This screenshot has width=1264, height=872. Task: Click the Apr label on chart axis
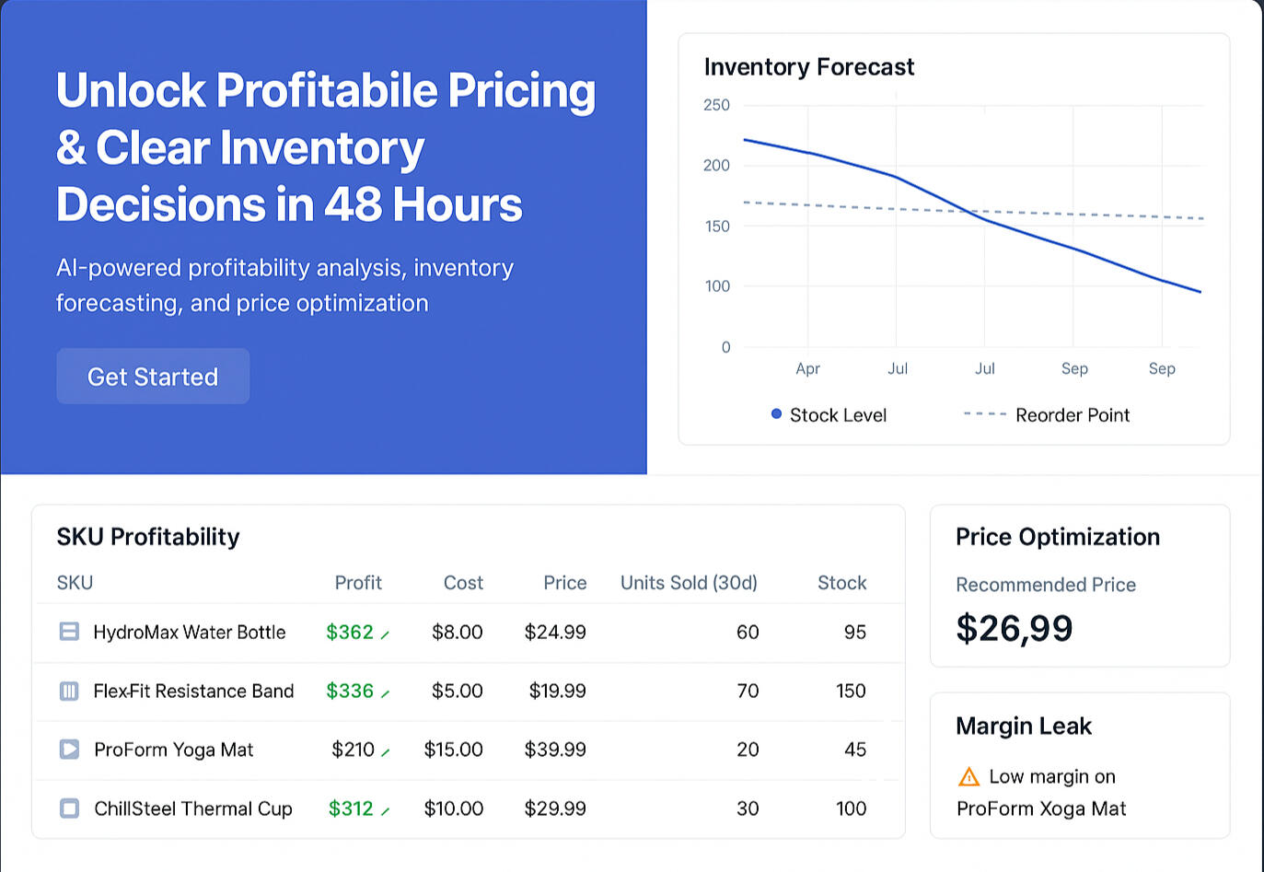807,368
